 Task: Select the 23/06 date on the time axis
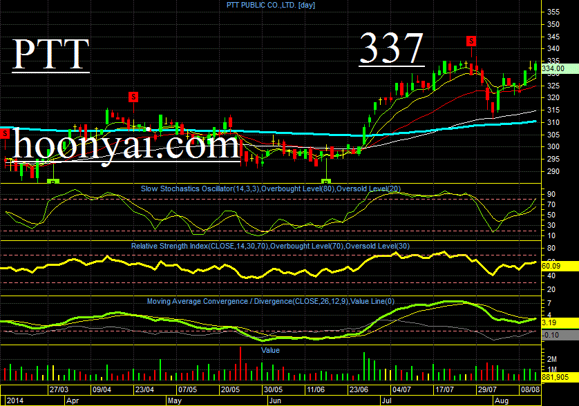point(359,389)
